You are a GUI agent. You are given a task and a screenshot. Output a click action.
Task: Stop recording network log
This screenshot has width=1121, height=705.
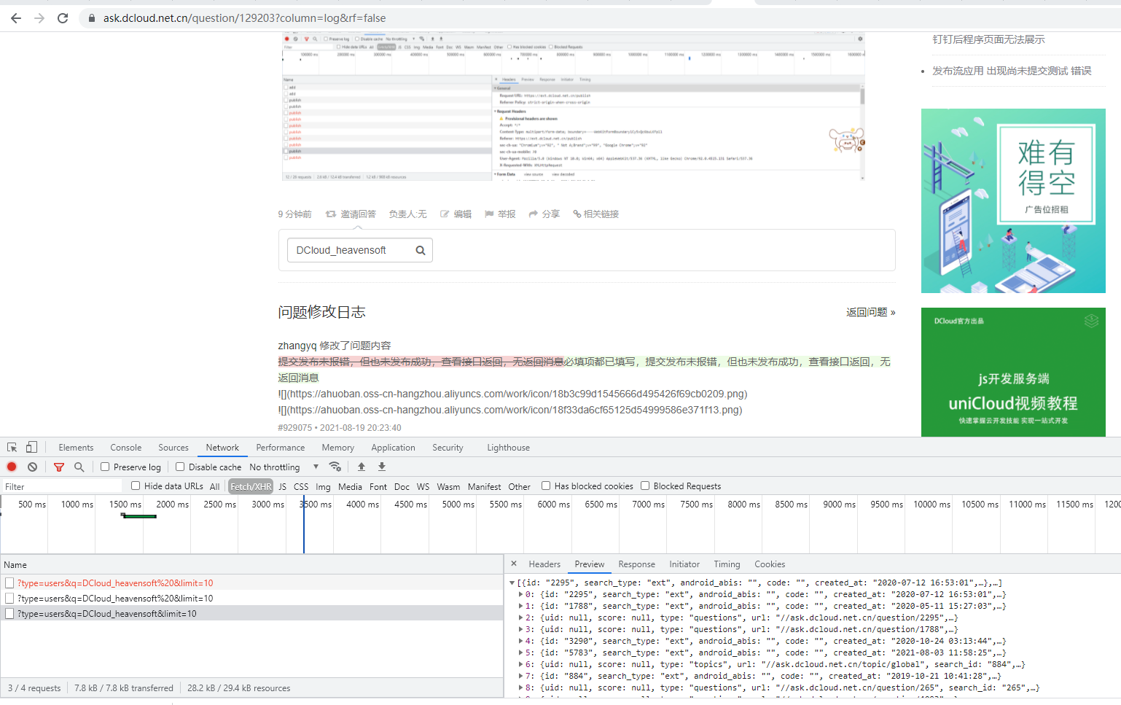pyautogui.click(x=12, y=467)
